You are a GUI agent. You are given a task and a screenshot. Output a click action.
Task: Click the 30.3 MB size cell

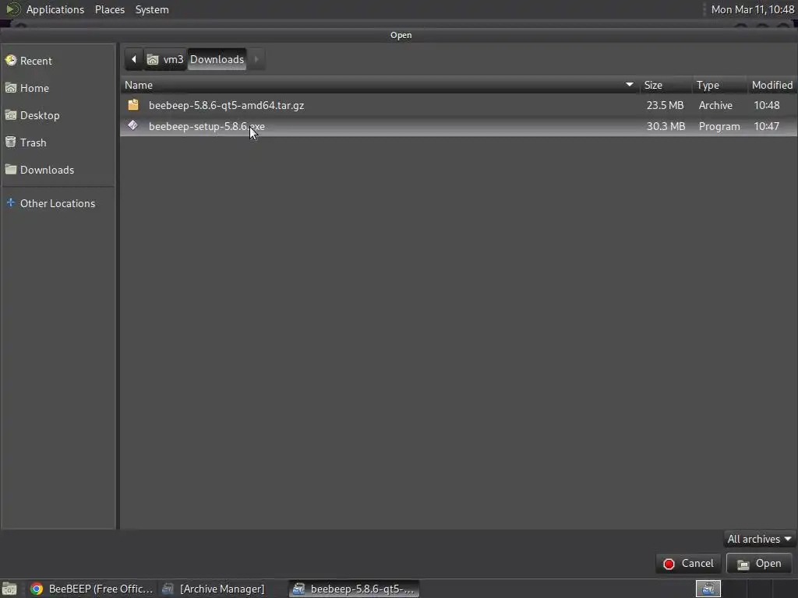click(666, 126)
